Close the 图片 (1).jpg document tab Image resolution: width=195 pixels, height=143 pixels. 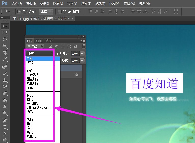coord(72,19)
